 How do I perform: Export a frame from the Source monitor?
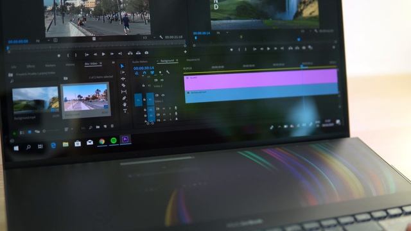point(146,53)
